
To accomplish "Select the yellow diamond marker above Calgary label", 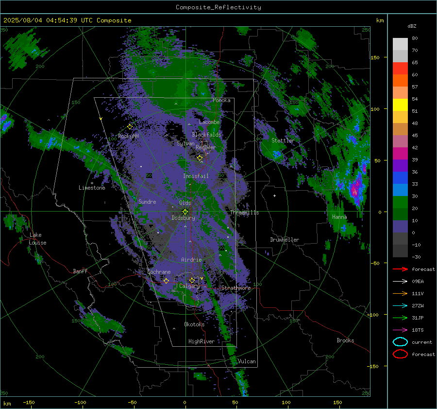I will click(192, 280).
